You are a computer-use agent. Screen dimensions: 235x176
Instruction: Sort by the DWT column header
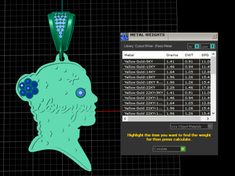click(x=191, y=55)
